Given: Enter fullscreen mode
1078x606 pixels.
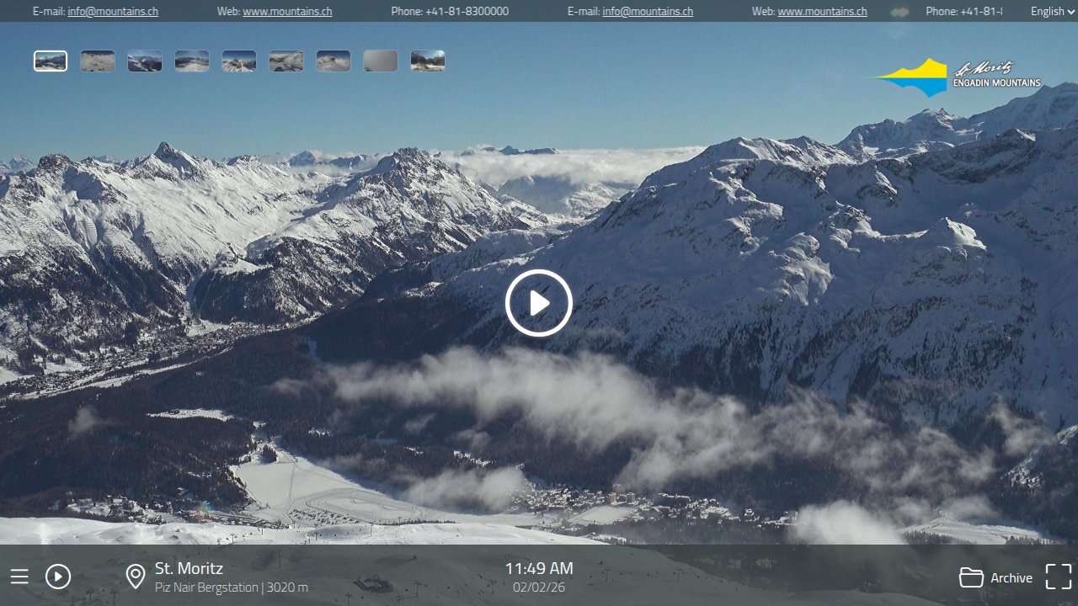Looking at the screenshot, I should [1059, 577].
